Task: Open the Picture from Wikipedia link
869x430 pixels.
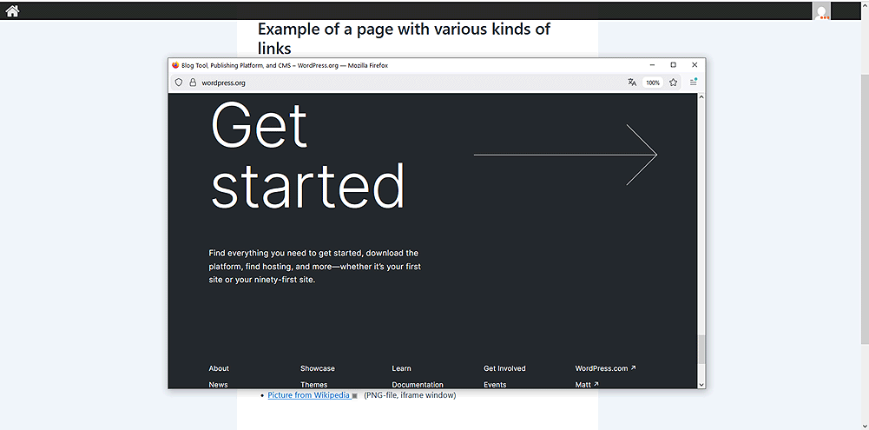Action: coord(309,395)
